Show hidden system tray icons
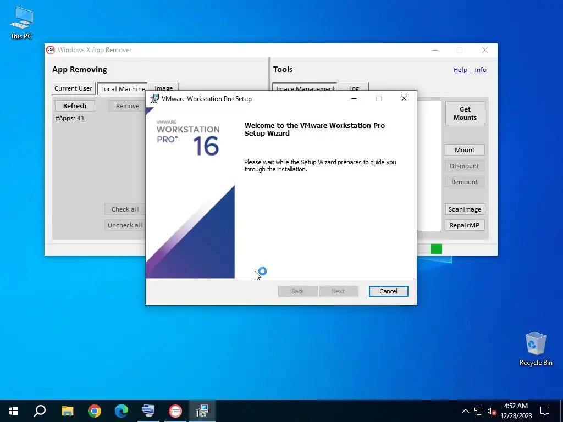This screenshot has width=563, height=422. (465, 411)
